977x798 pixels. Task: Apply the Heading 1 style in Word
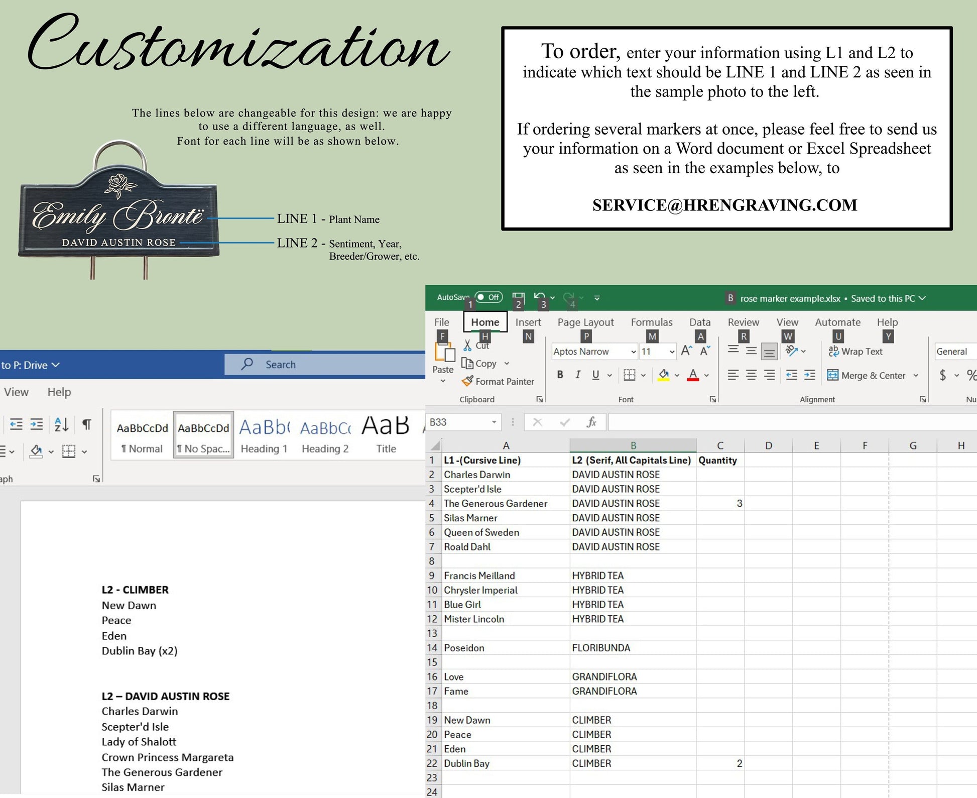click(x=264, y=435)
